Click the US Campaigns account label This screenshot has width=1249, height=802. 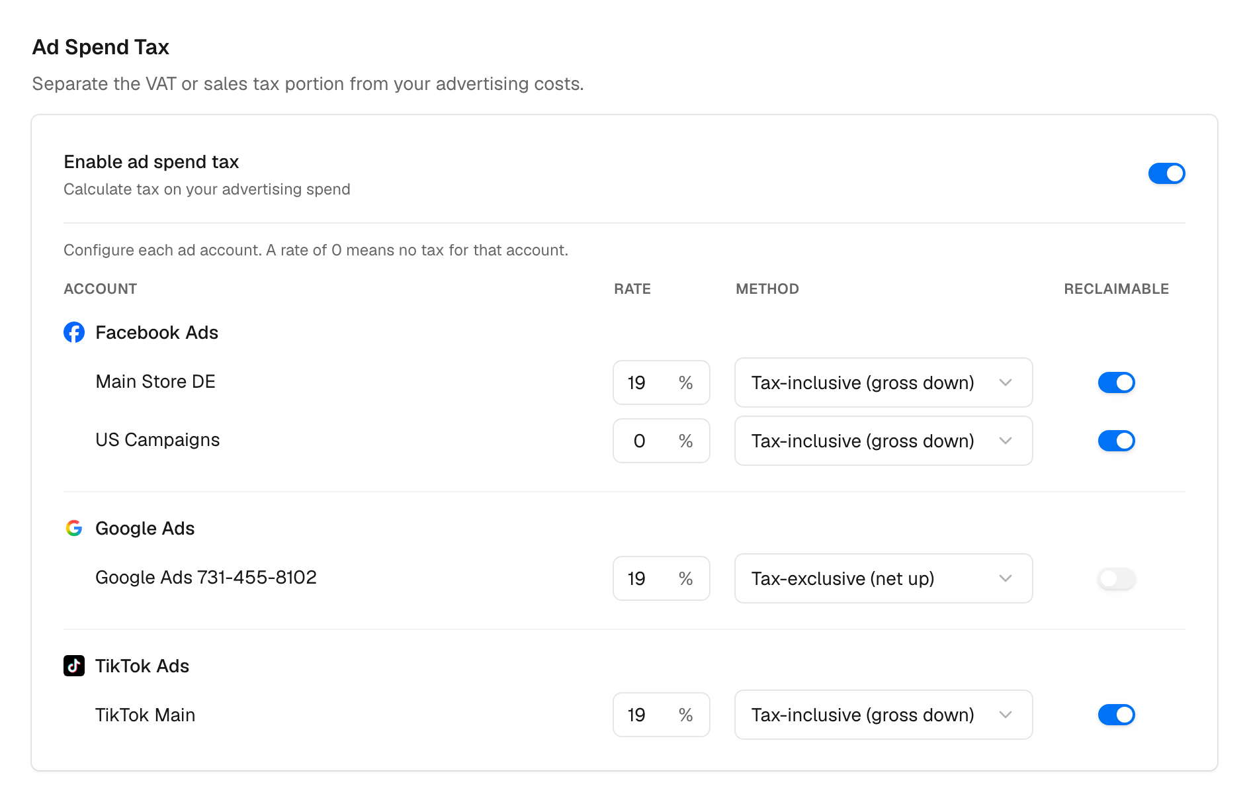[157, 440]
